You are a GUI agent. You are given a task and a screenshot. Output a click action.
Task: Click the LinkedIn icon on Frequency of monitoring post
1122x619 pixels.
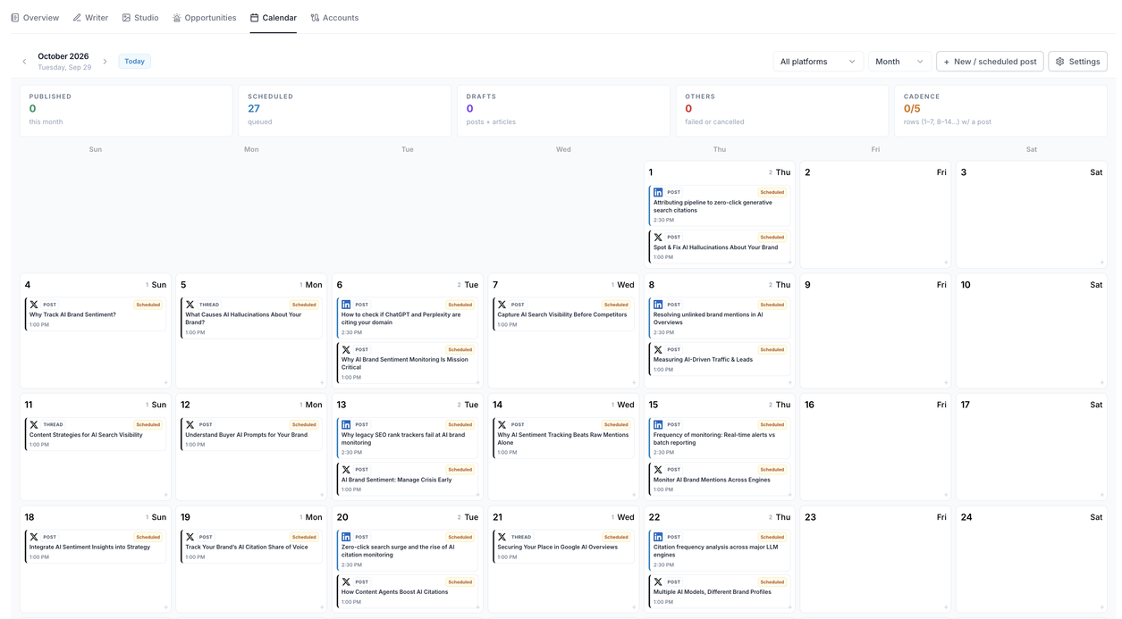point(658,425)
